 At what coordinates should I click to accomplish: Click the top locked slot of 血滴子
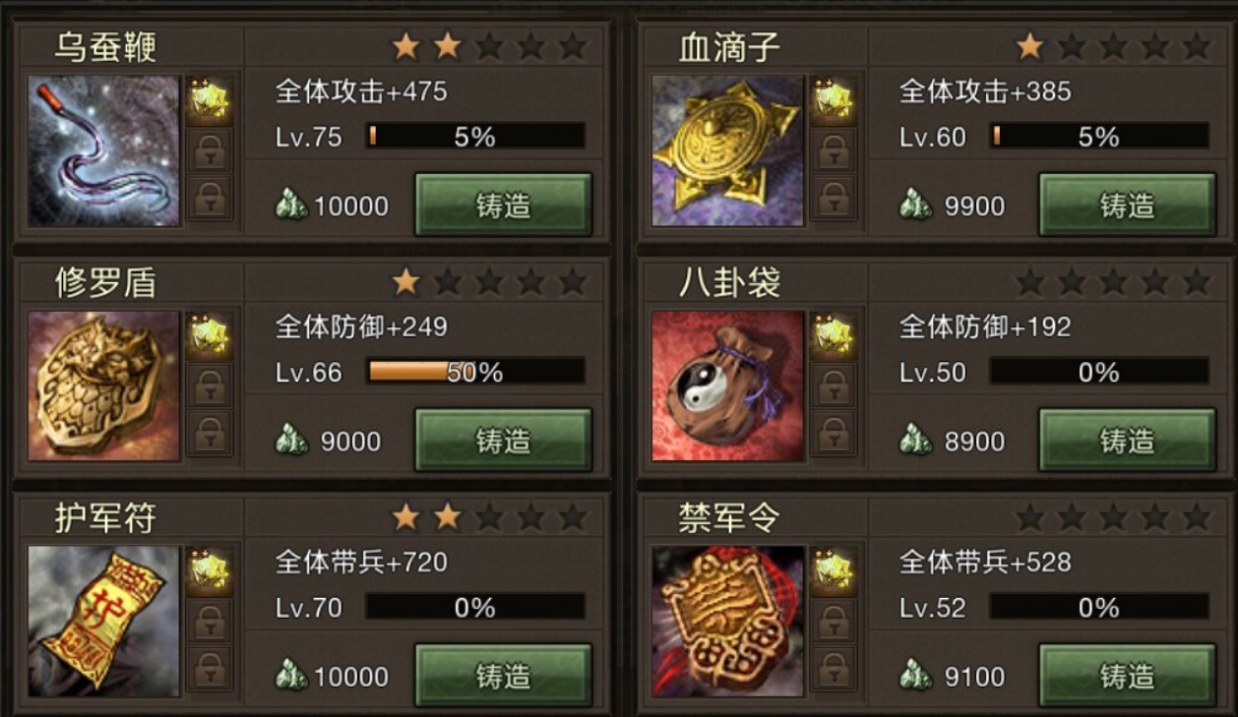point(834,150)
